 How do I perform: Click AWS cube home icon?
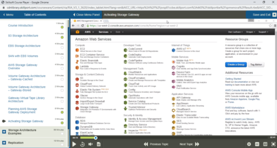(x=77, y=32)
